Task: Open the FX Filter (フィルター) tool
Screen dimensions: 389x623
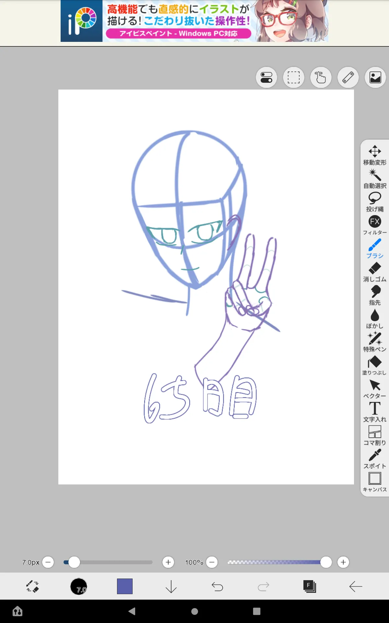Action: pos(375,225)
